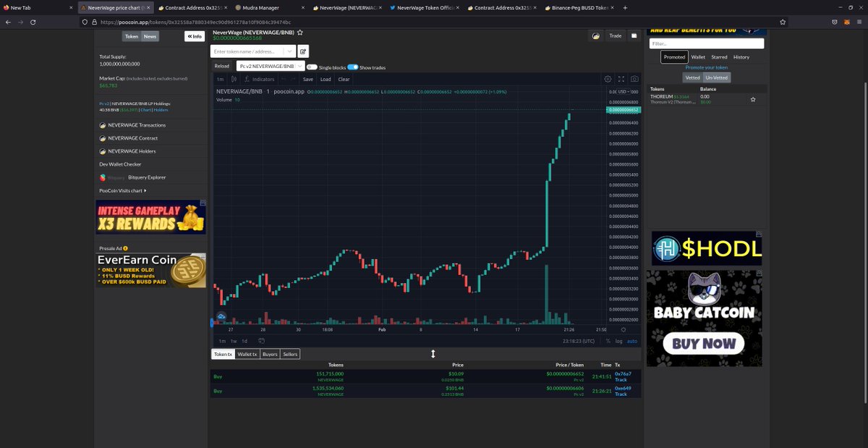Open the edit icon beside token search

[x=303, y=51]
